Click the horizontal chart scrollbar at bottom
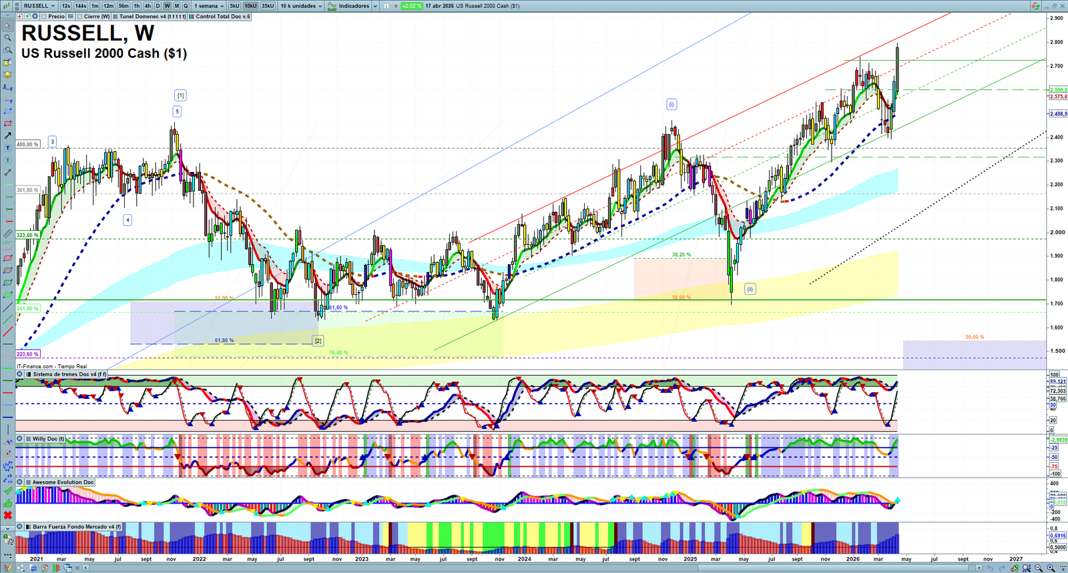Viewport: 1068px width, 573px height. coord(534,568)
